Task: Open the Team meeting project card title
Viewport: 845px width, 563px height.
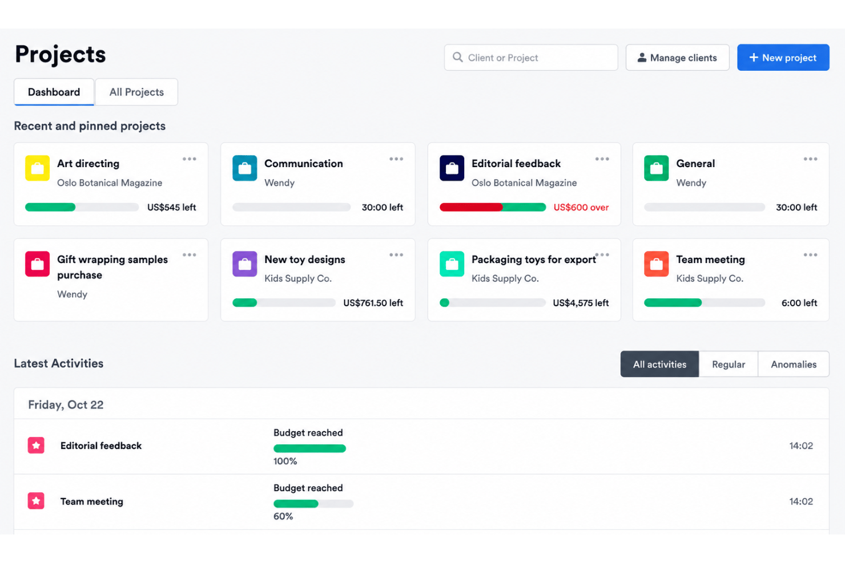Action: (x=710, y=260)
